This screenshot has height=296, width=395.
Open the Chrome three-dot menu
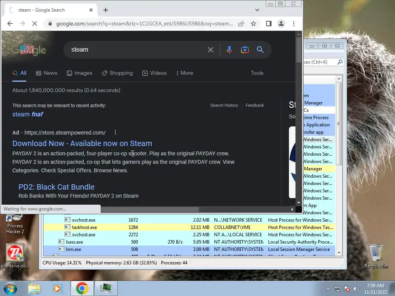[294, 24]
